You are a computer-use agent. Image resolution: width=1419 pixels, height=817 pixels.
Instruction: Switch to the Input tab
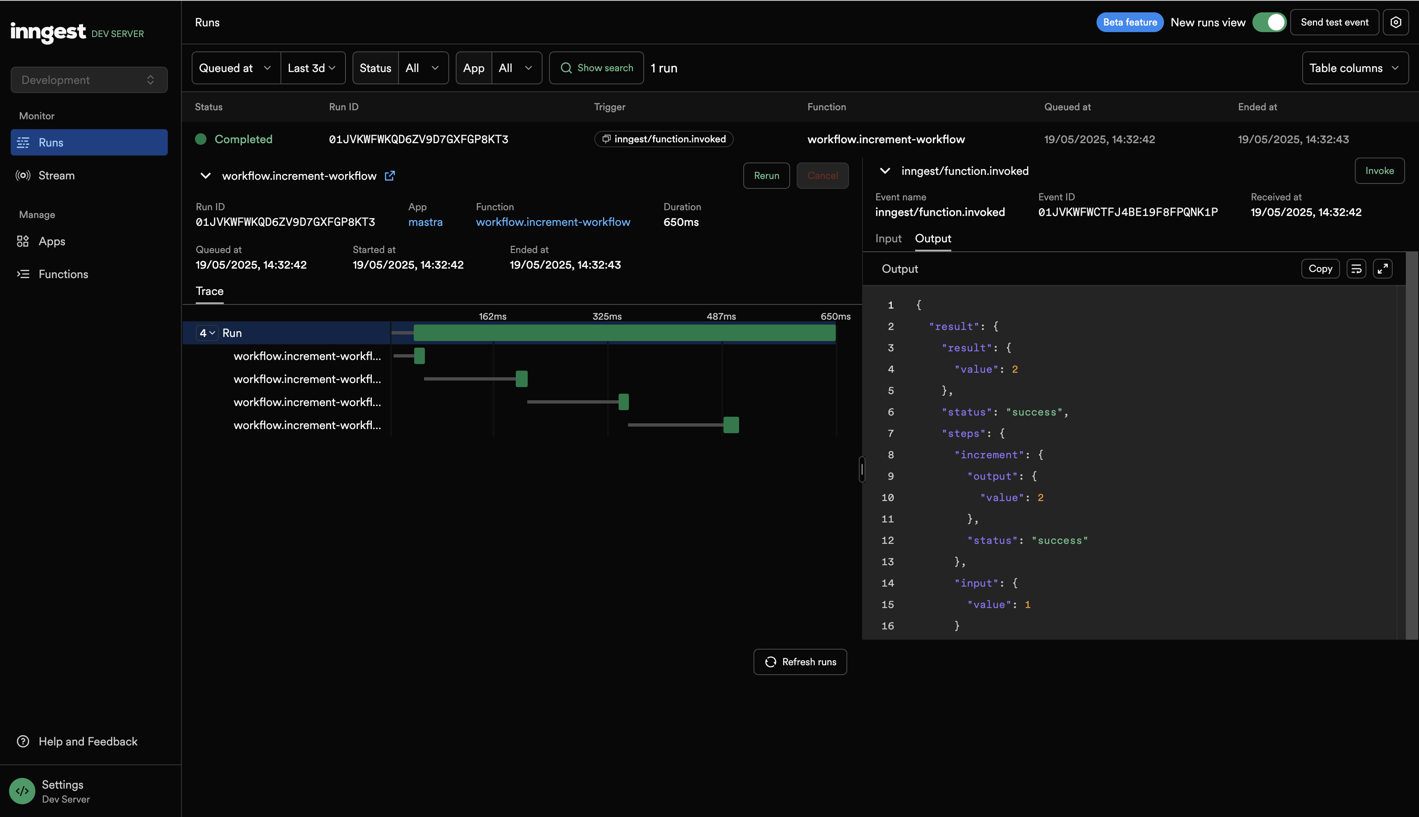888,239
